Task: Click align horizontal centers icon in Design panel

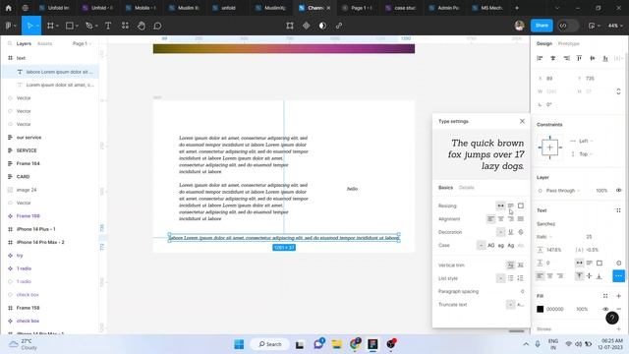Action: (553, 58)
